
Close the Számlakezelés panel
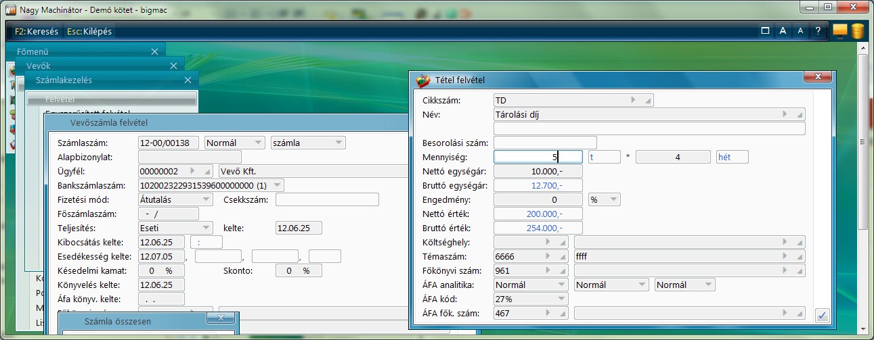[x=188, y=80]
